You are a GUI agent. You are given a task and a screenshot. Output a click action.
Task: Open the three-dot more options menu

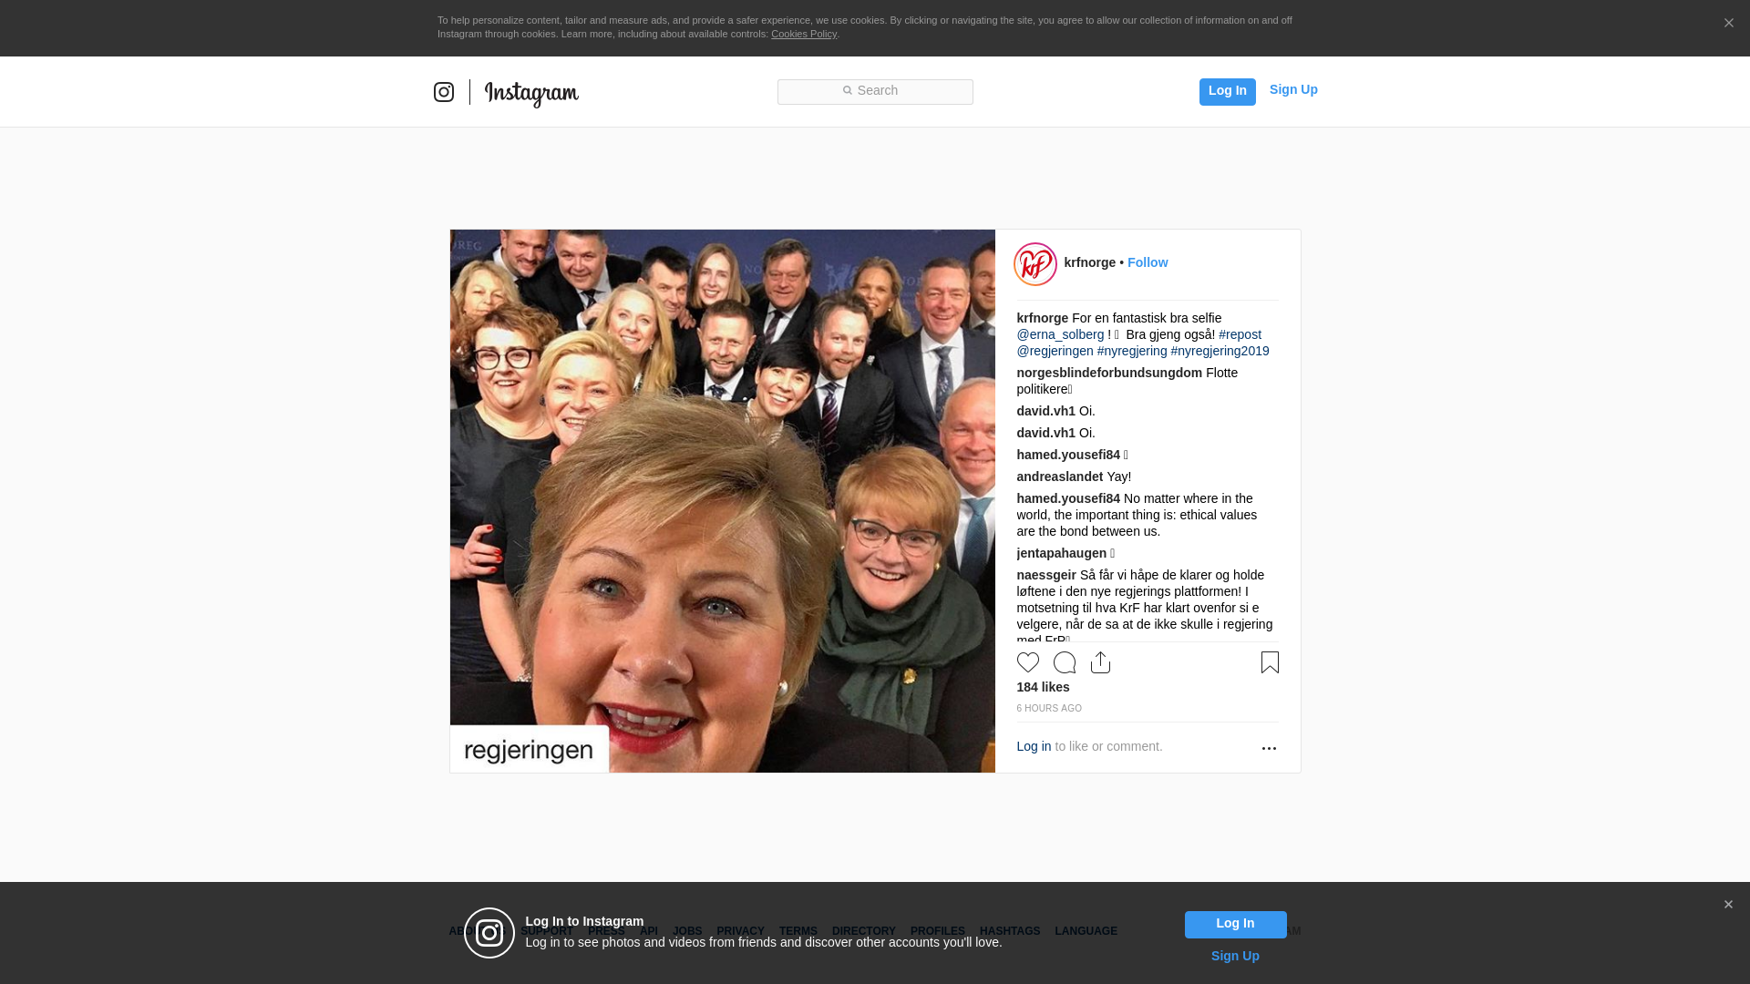1269,748
